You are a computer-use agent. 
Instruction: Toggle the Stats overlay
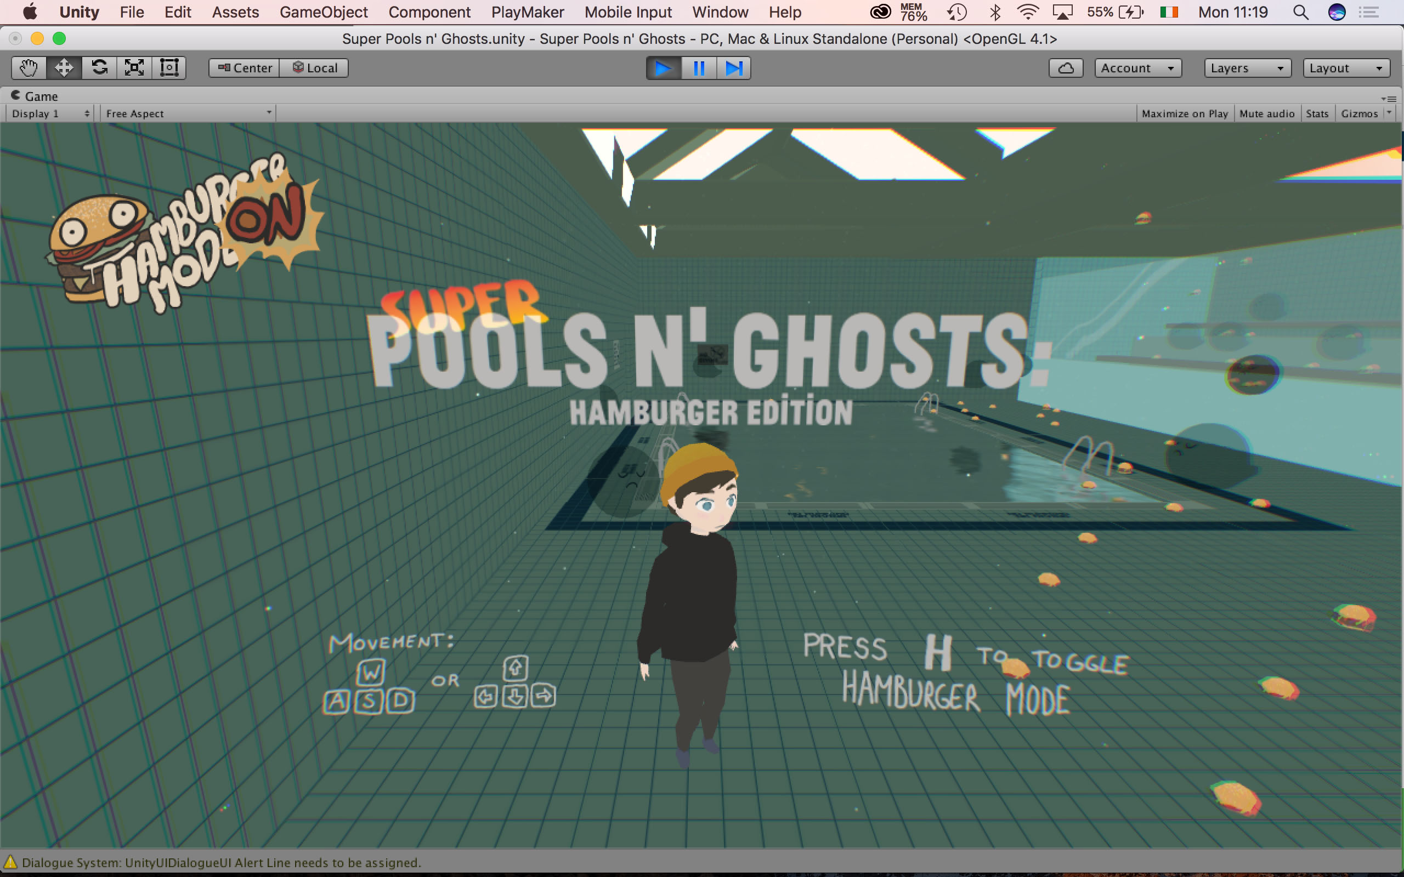point(1316,113)
